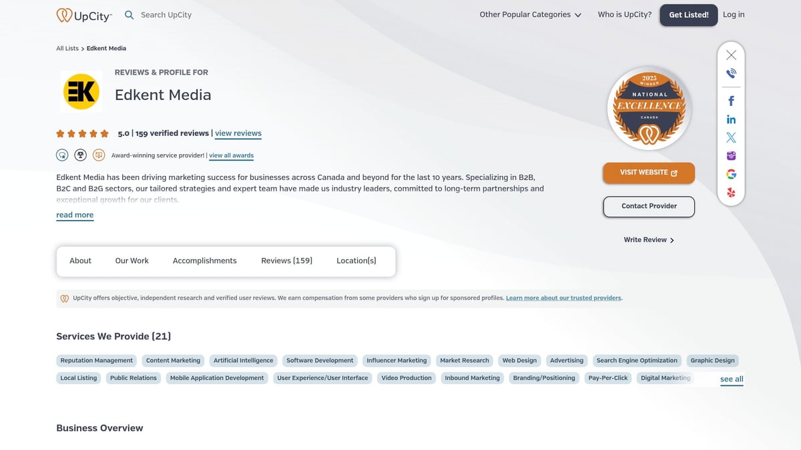Select the Local Listing tag
Image resolution: width=801 pixels, height=450 pixels.
point(79,378)
